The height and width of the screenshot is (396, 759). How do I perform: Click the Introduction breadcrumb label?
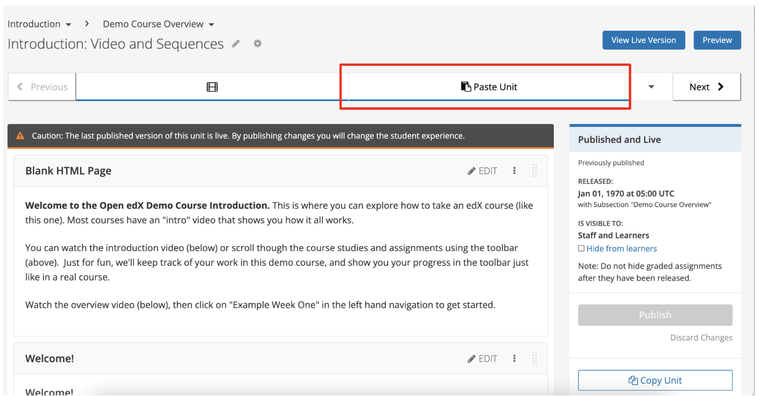tap(34, 24)
